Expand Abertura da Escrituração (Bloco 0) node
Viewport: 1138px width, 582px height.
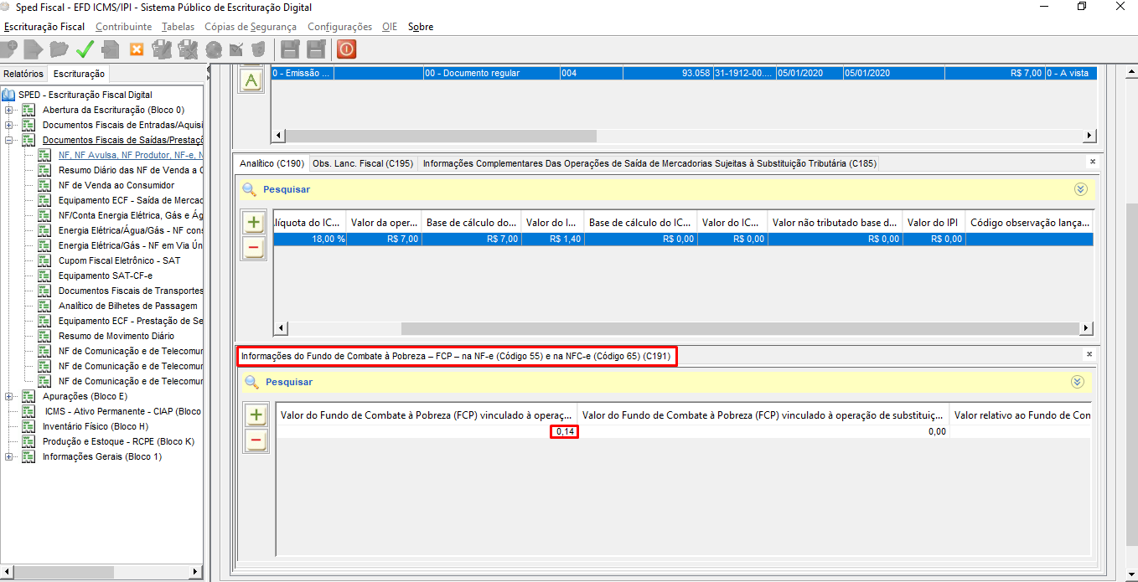pyautogui.click(x=9, y=111)
